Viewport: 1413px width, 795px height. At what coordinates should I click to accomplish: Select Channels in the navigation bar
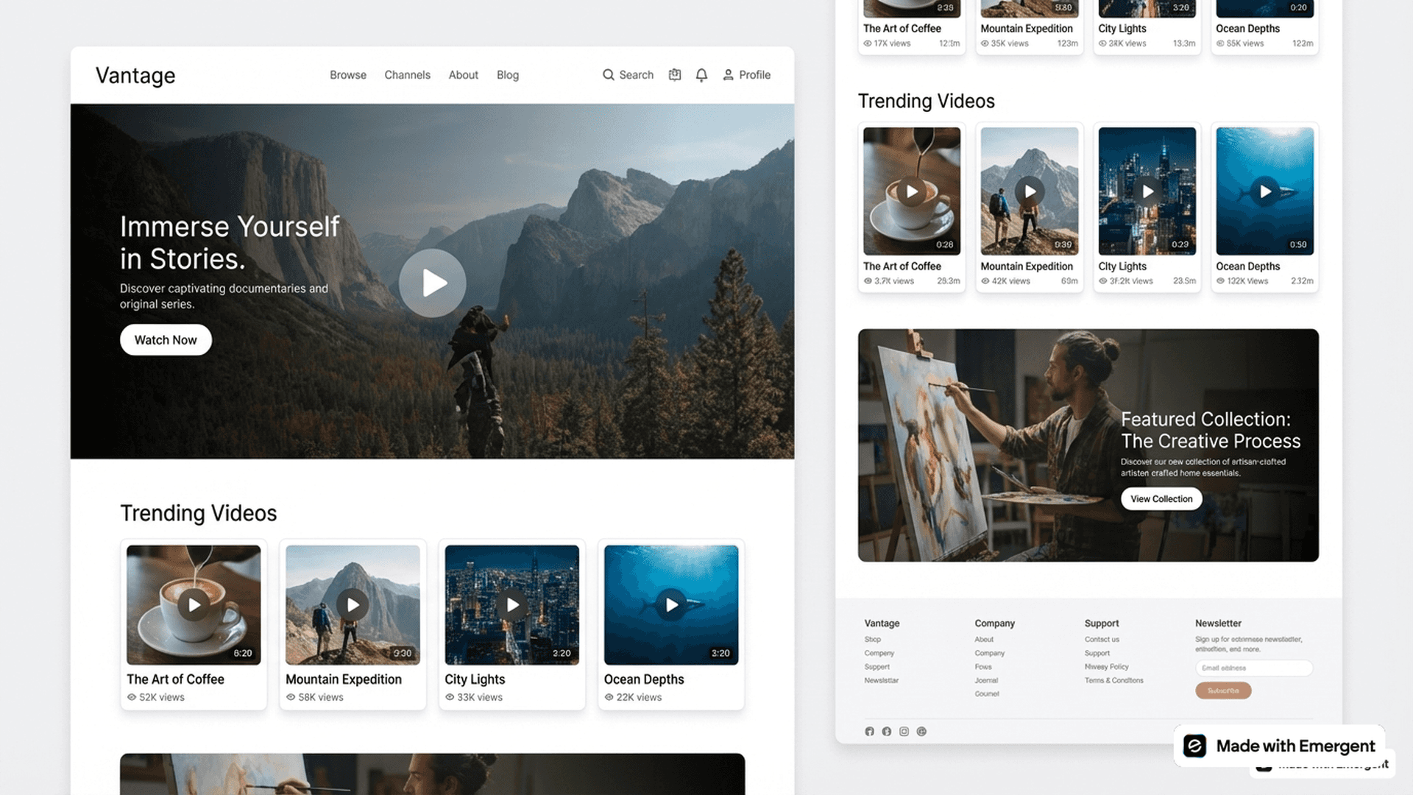pos(407,74)
